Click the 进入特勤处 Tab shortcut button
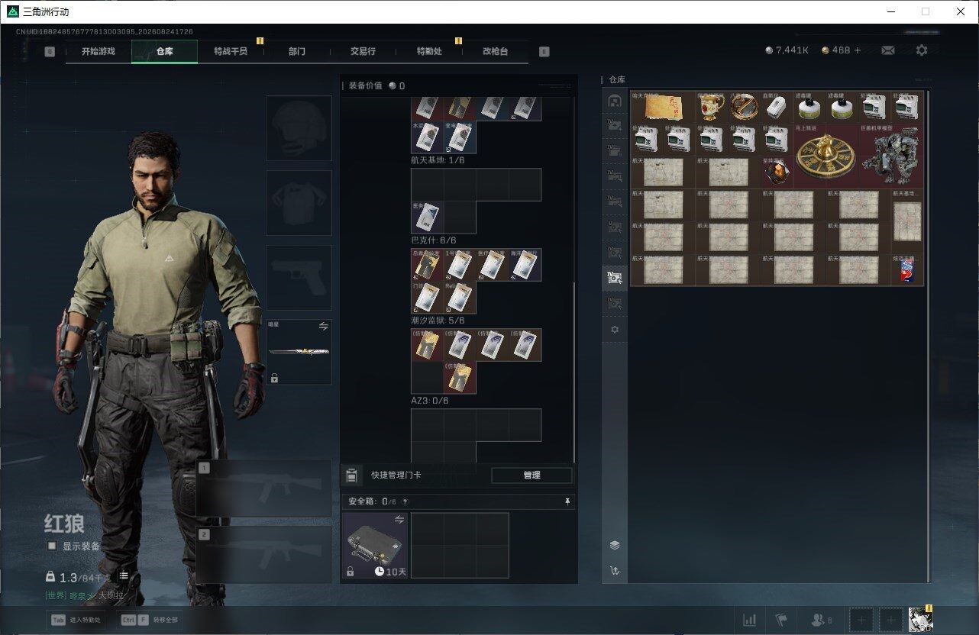The image size is (979, 635). click(x=76, y=620)
